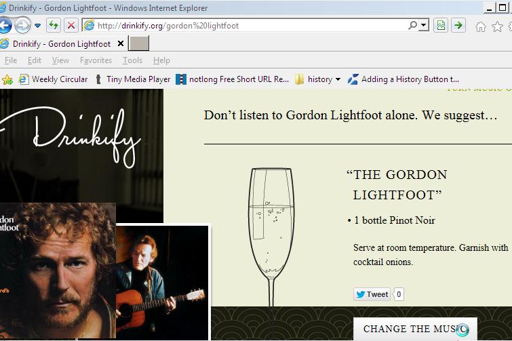Click the photo of guitarist playing

162,282
